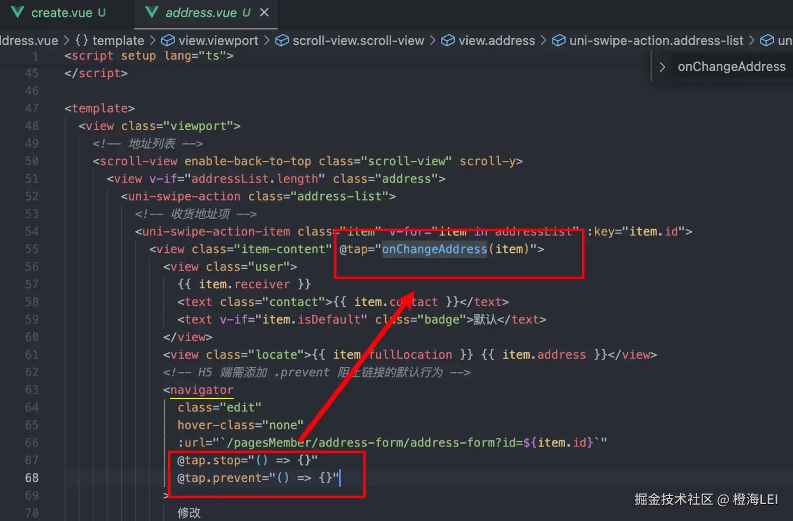The image size is (793, 521).
Task: Click the navigator tag on line 63
Action: coord(201,390)
